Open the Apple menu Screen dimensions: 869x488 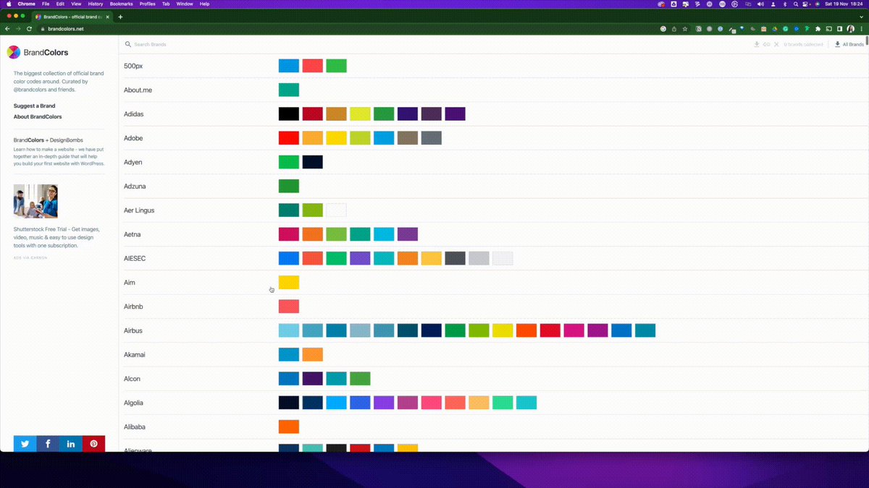click(x=9, y=4)
